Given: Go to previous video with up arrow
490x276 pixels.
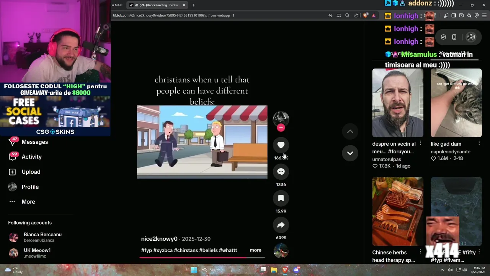Looking at the screenshot, I should (x=350, y=131).
